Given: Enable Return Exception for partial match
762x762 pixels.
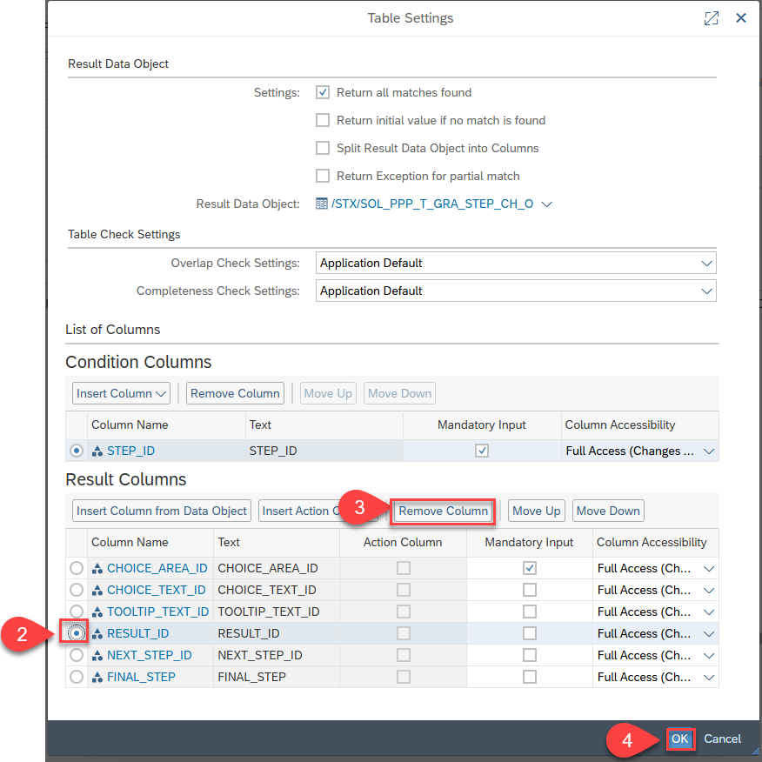Looking at the screenshot, I should (323, 177).
